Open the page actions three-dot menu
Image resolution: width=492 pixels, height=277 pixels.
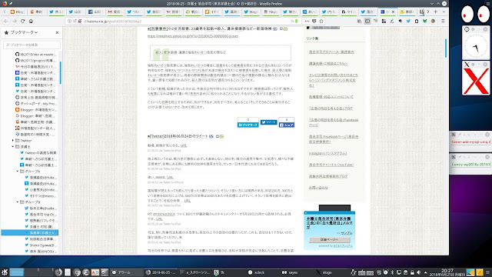tap(307, 21)
